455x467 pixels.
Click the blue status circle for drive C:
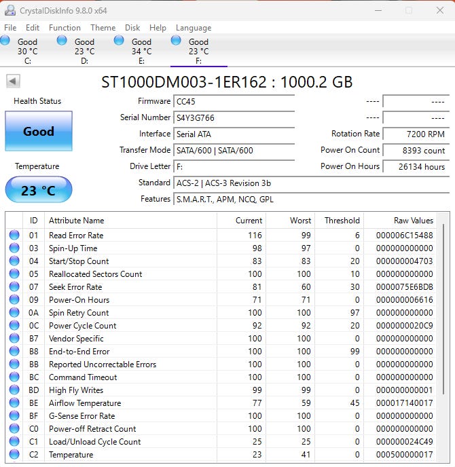pos(5,40)
